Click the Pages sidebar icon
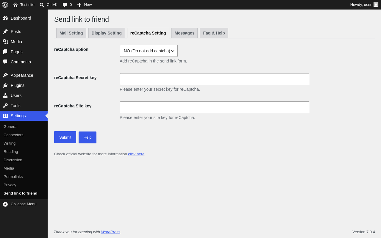Viewport: 381px width, 238px height. click(x=5, y=52)
